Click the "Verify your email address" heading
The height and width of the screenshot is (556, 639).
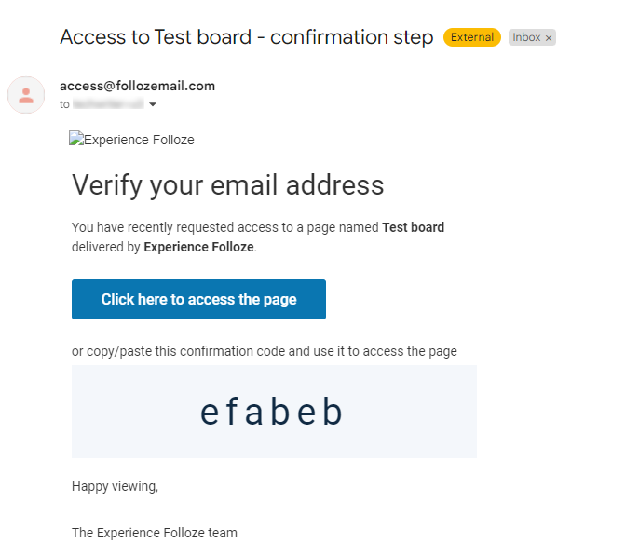click(x=227, y=184)
